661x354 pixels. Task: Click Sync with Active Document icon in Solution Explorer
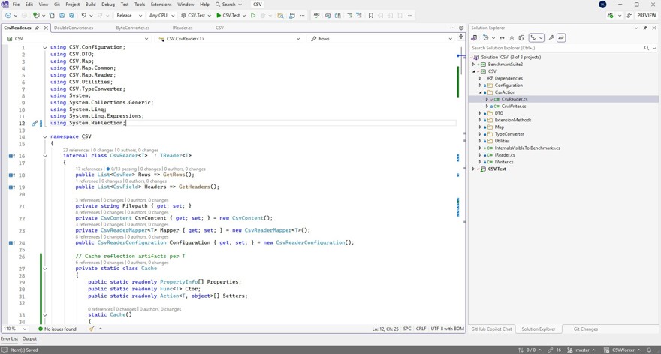(503, 37)
